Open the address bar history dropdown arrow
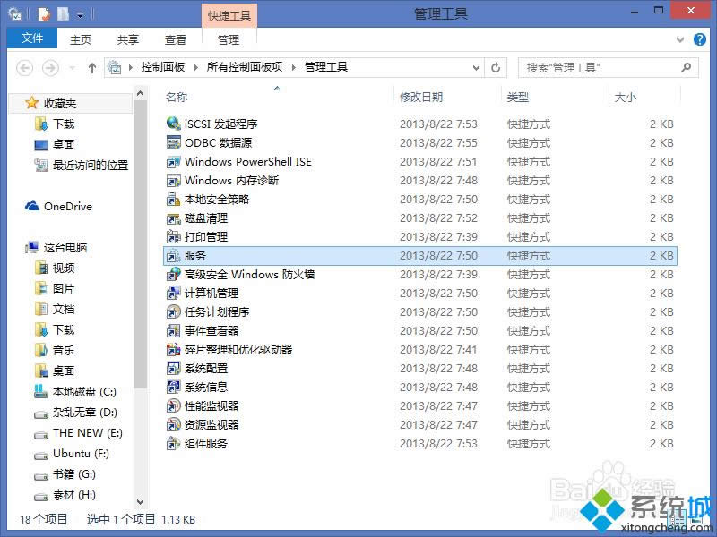717x537 pixels. point(476,67)
